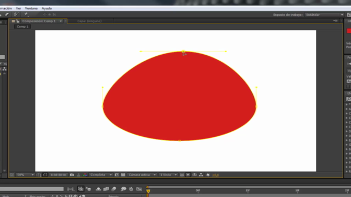Open the Completa resolution dropdown

click(101, 175)
